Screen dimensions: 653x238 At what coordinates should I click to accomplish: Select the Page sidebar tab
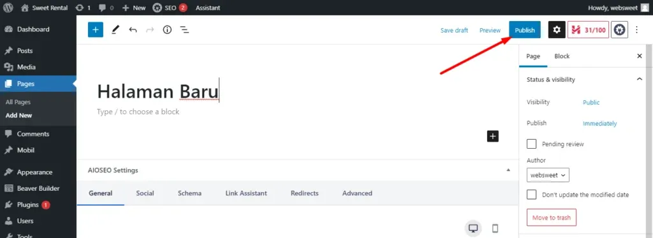click(x=533, y=56)
